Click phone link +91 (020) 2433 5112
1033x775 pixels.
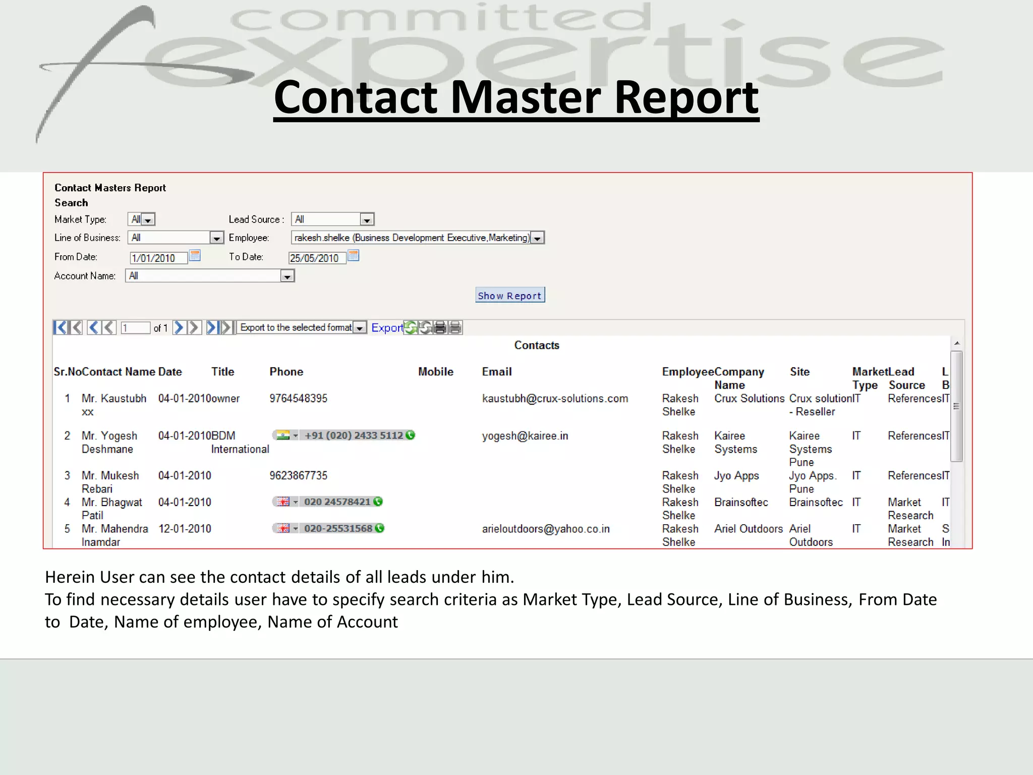pyautogui.click(x=354, y=435)
